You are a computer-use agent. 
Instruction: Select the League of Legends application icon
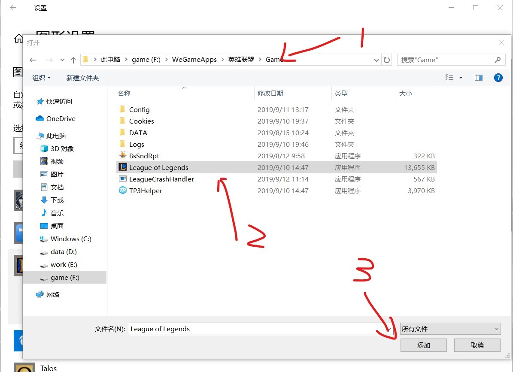tap(123, 167)
